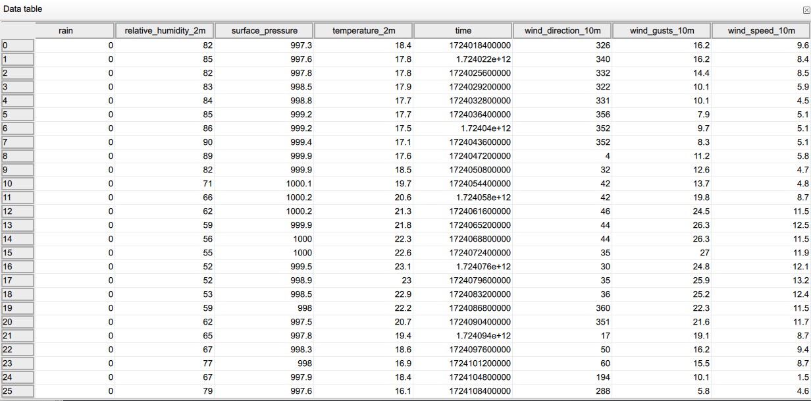The height and width of the screenshot is (401, 811).
Task: Select the surface_pressure column header
Action: 265,30
